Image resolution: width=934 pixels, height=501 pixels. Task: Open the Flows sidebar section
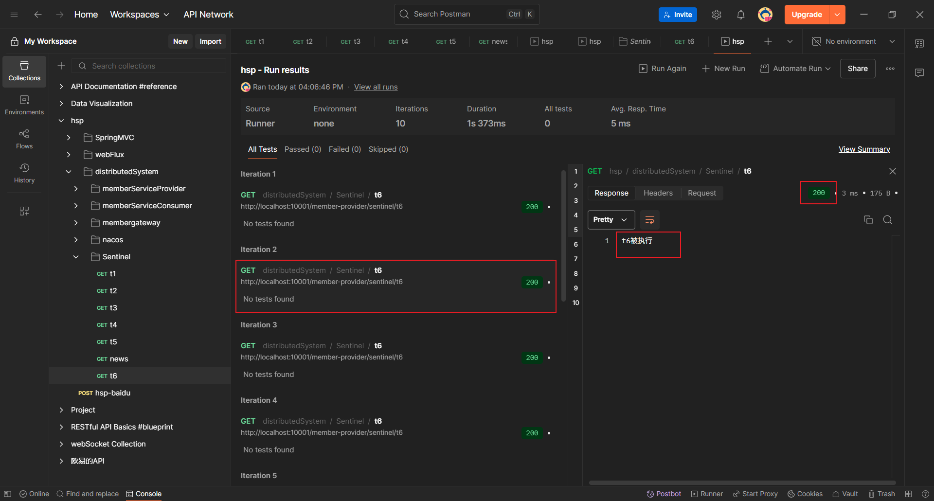(x=24, y=139)
